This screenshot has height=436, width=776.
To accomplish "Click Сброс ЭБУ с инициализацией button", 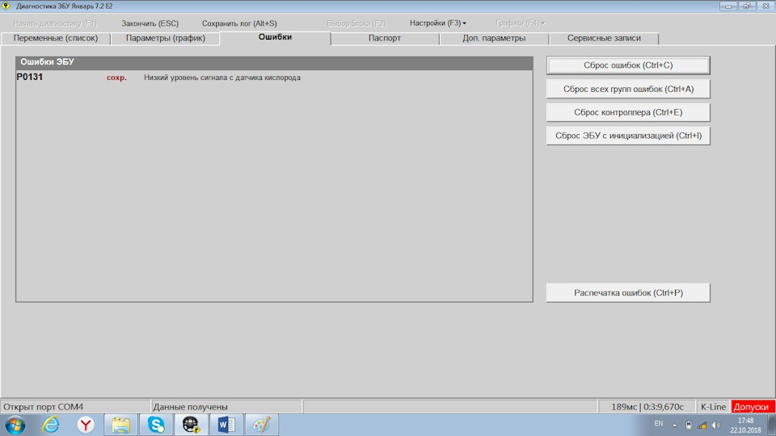I will (628, 136).
